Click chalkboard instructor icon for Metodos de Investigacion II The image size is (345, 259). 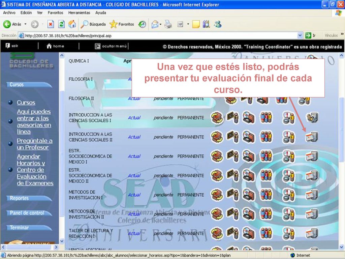tap(233, 214)
